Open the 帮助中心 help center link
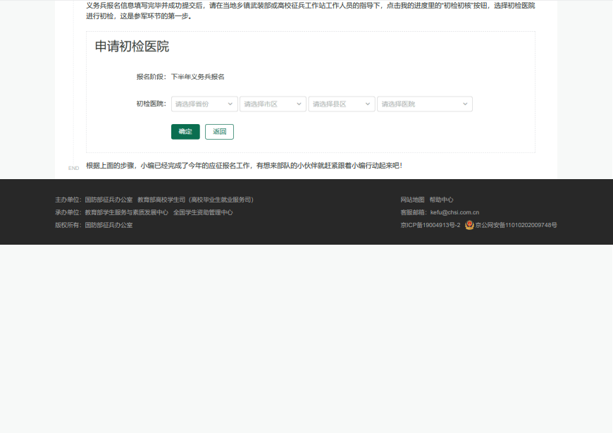Viewport: 613px width, 433px height. coord(441,200)
